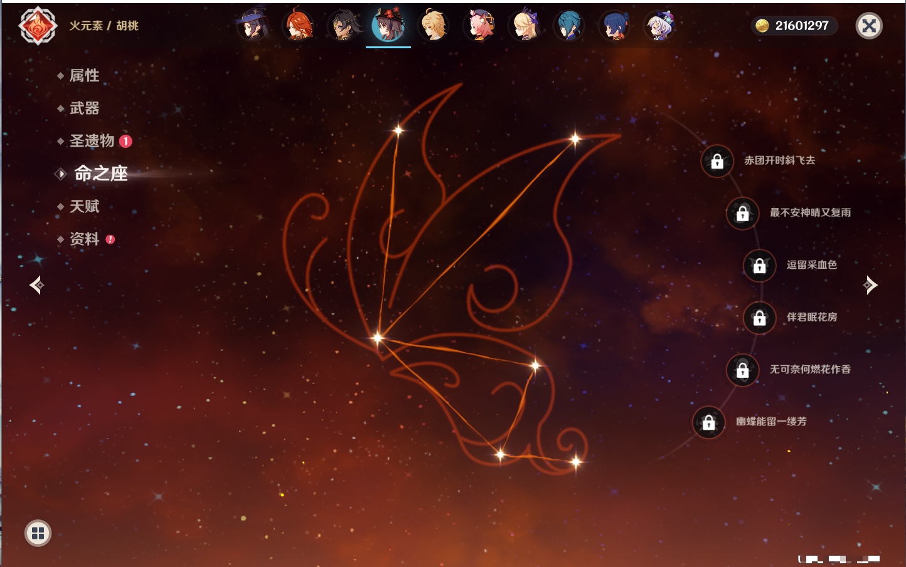The image size is (906, 567).
Task: Go to next character with right arrow
Action: (870, 285)
